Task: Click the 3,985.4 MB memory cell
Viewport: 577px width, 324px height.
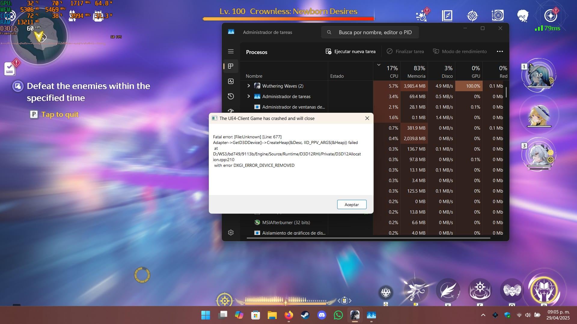Action: [x=414, y=86]
